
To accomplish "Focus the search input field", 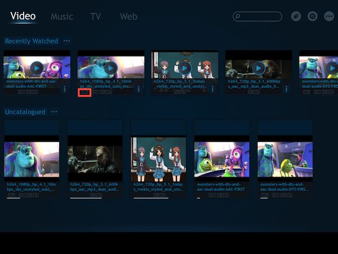I will (x=257, y=16).
